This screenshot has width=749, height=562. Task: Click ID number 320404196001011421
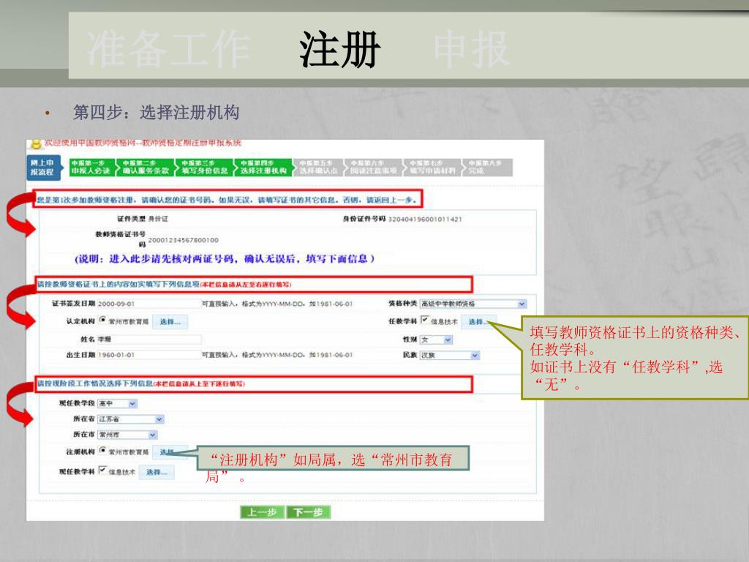pos(425,219)
